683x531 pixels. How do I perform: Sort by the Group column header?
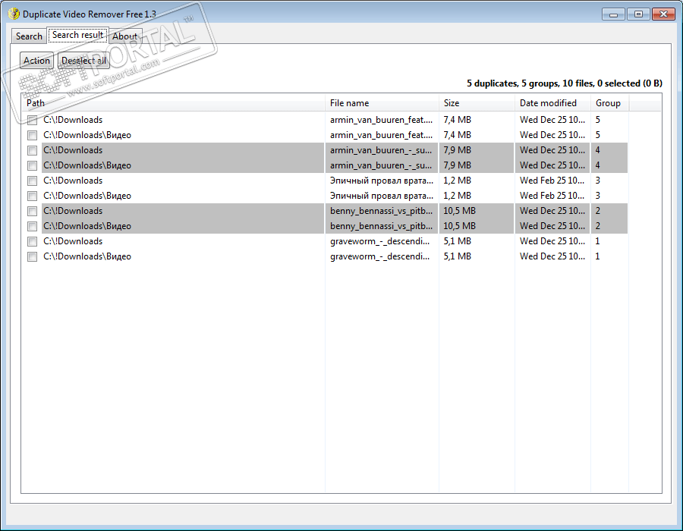(610, 103)
